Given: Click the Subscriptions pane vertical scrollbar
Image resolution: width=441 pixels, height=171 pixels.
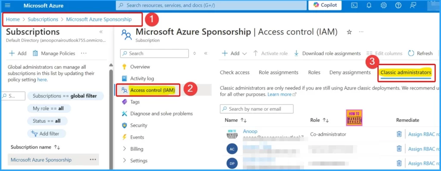Looking at the screenshot, I should 111,118.
